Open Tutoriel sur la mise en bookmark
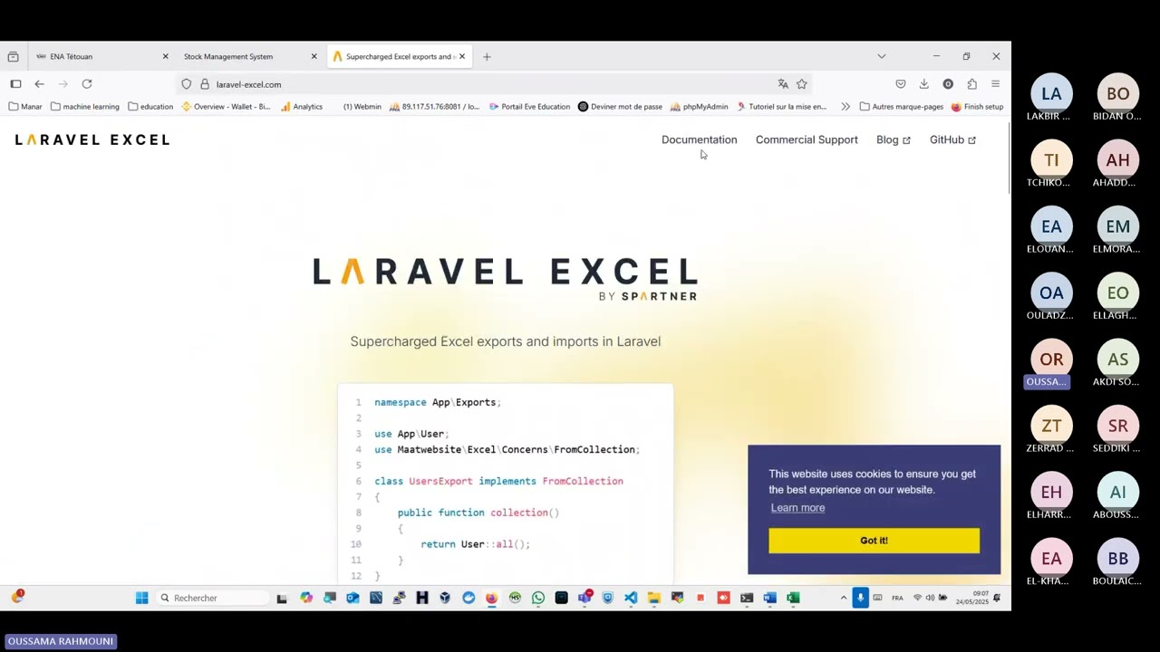 pyautogui.click(x=781, y=107)
